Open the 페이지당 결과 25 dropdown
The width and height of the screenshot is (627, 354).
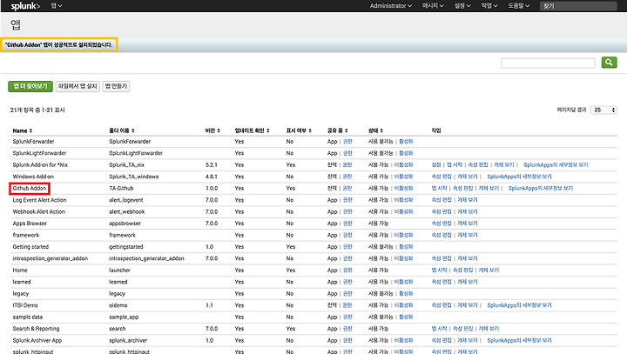coord(603,110)
